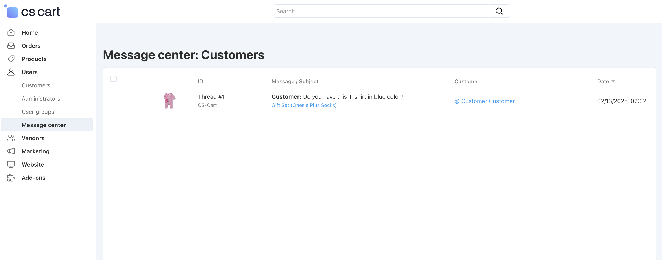Open the Customer Customer profile link

pos(484,101)
